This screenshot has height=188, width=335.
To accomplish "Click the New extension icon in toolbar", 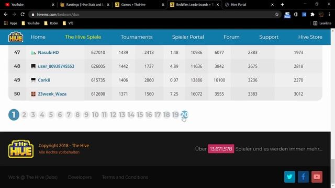I will (287, 15).
